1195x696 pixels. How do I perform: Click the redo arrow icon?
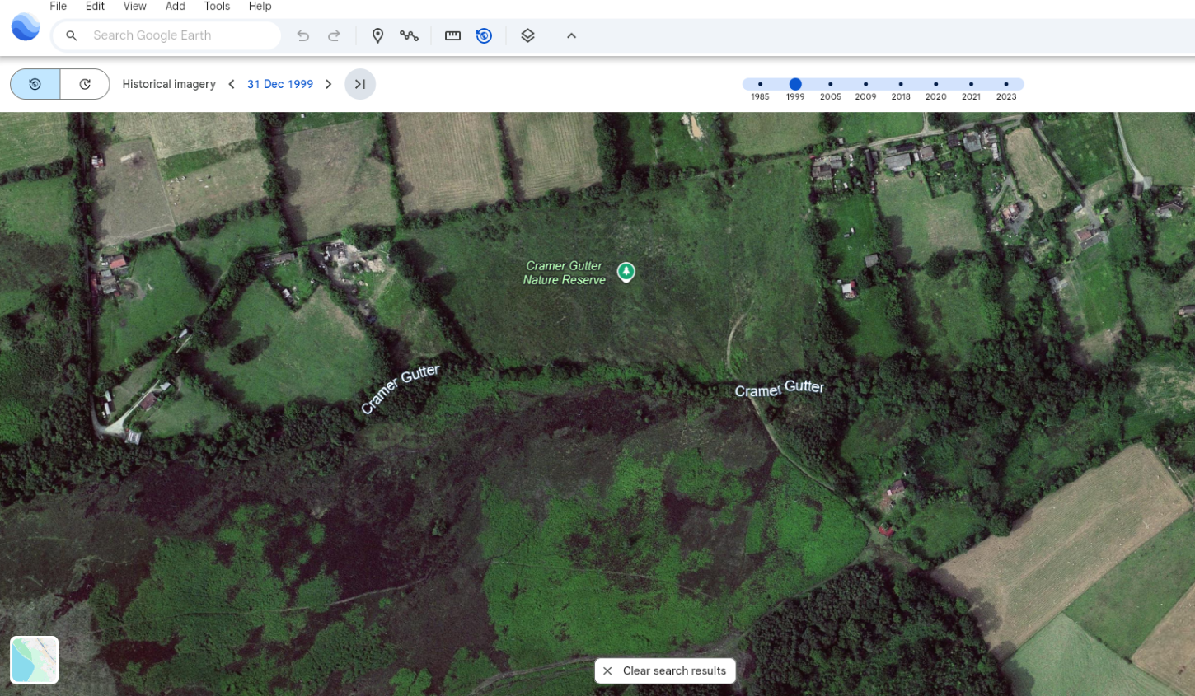(x=334, y=35)
